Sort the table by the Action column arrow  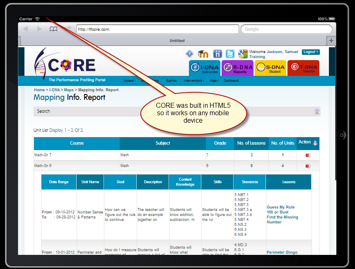(x=315, y=143)
